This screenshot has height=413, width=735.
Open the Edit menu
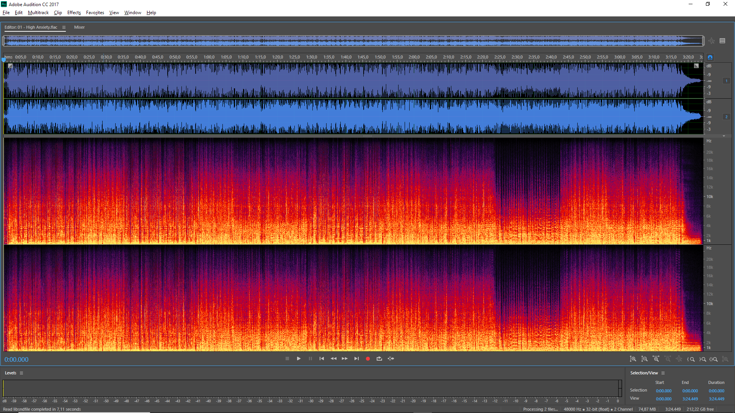[19, 13]
